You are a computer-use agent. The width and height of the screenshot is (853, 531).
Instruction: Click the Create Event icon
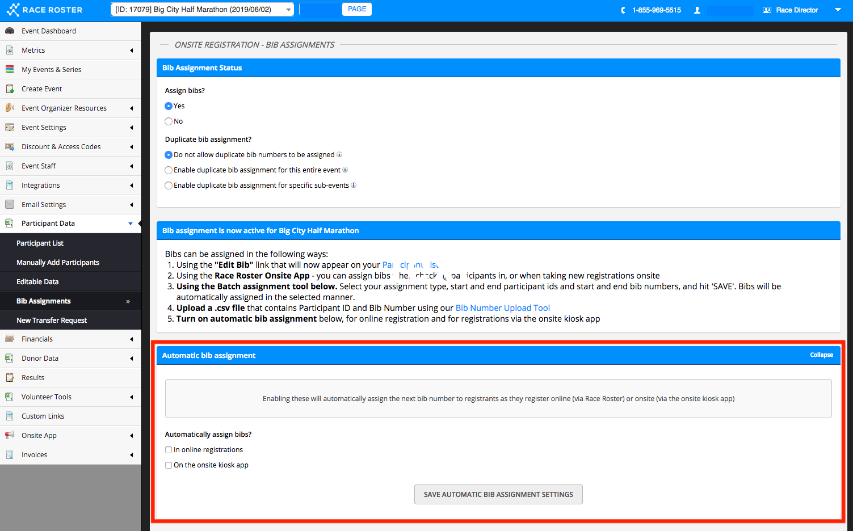[10, 88]
